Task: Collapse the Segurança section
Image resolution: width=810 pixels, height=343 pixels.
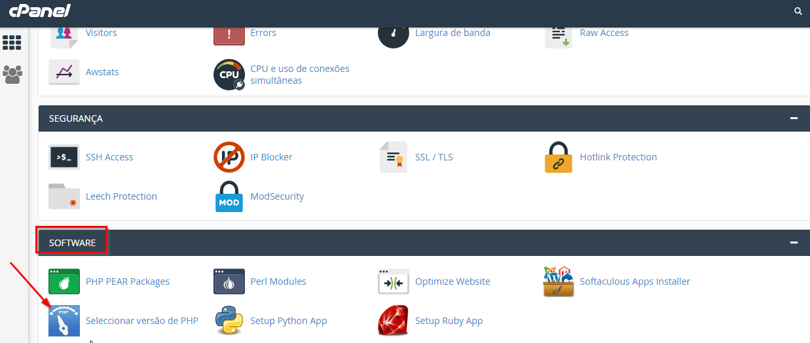Action: [x=794, y=118]
